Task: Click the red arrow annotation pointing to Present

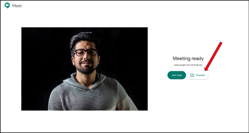Action: tap(213, 56)
